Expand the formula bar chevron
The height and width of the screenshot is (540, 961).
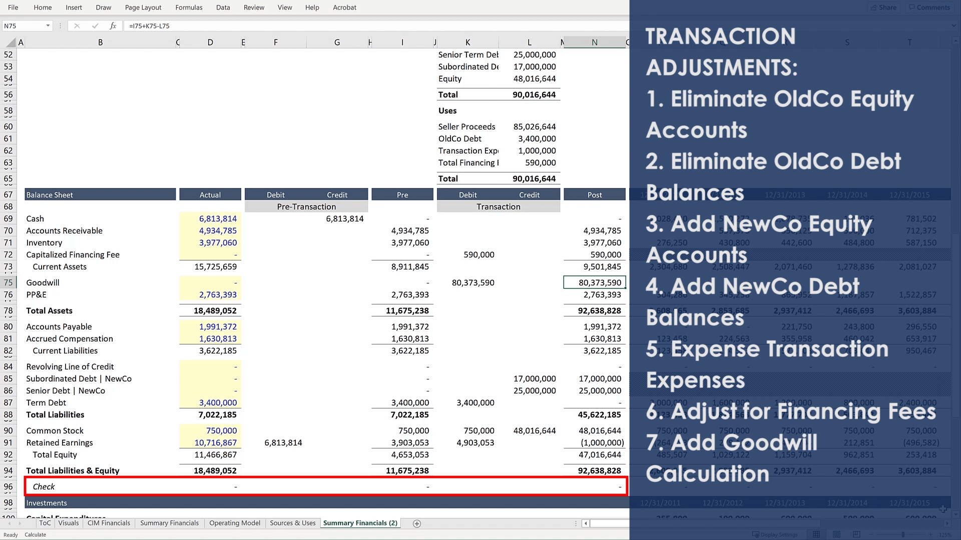tap(953, 26)
